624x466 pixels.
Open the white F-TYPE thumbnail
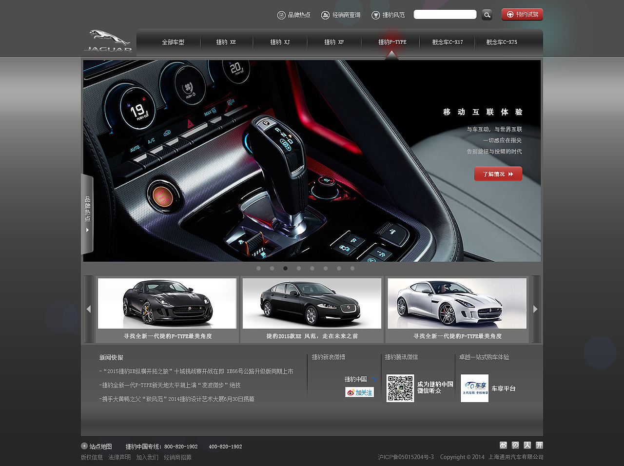(457, 303)
